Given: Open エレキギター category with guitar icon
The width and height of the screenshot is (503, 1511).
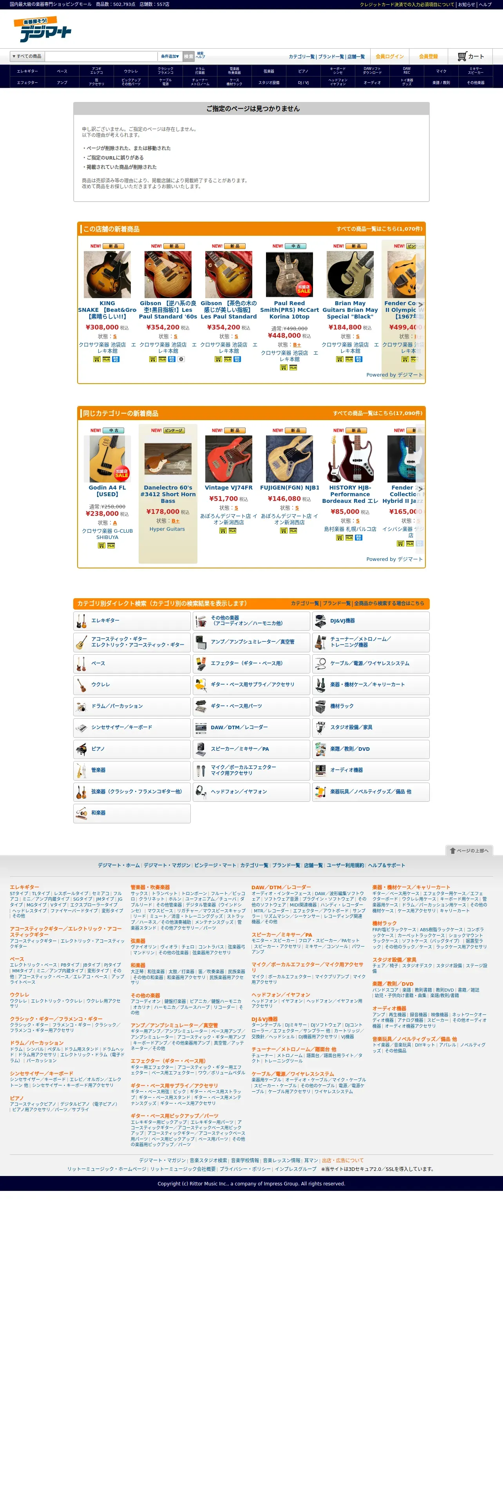Looking at the screenshot, I should (x=132, y=621).
